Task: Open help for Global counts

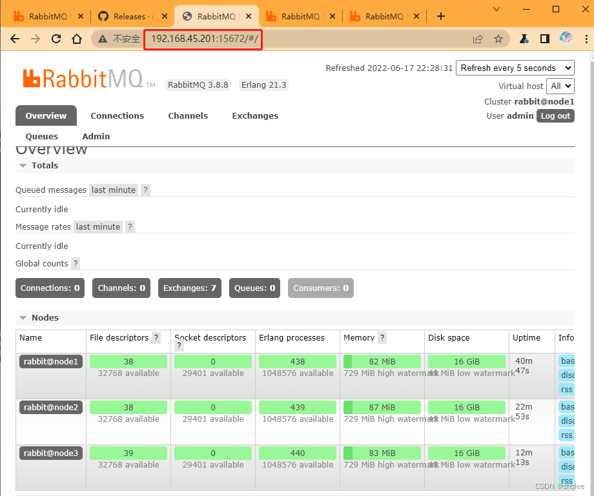Action: 76,263
